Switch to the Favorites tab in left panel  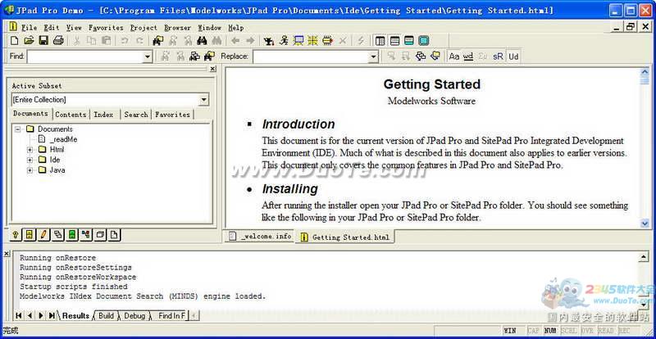click(x=172, y=115)
